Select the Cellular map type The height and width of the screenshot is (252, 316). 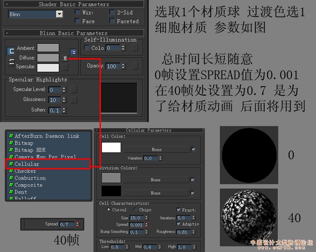(48, 164)
